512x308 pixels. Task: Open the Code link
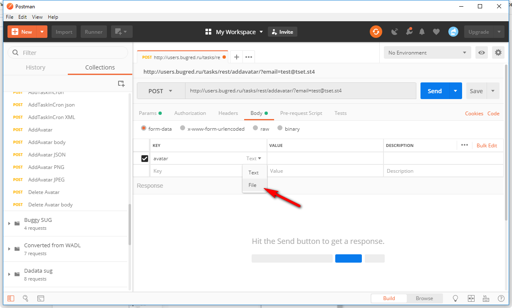tap(493, 114)
